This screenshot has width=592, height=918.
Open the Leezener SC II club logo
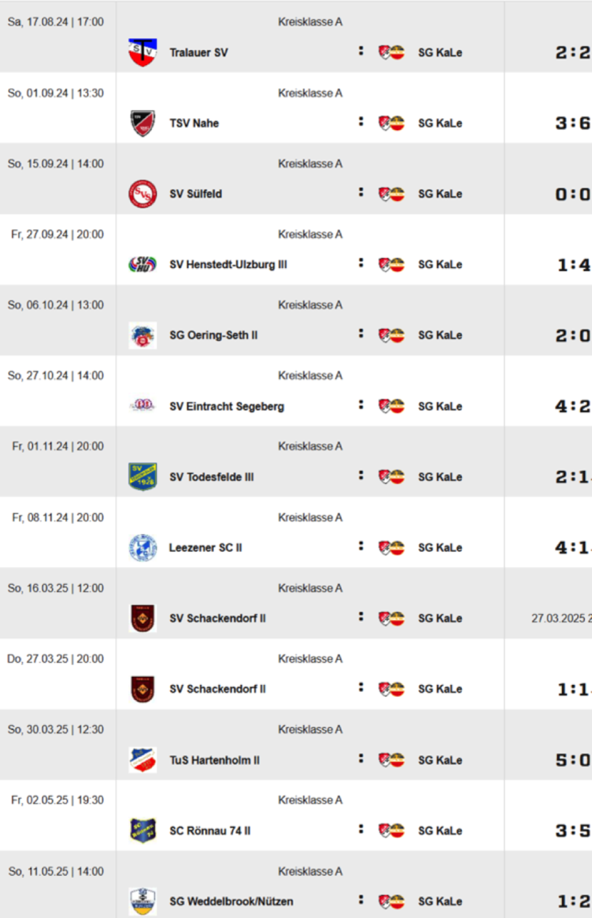click(143, 548)
